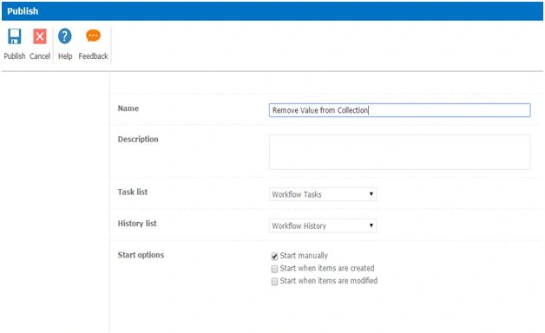Screen dimensions: 545x333
Task: Click the Start options label
Action: pos(141,255)
